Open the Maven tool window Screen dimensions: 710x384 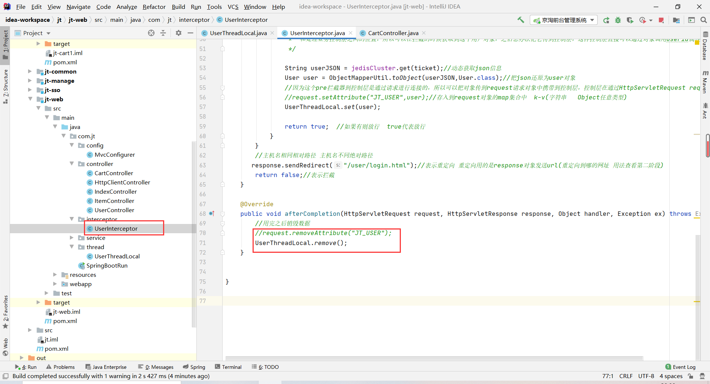(705, 82)
